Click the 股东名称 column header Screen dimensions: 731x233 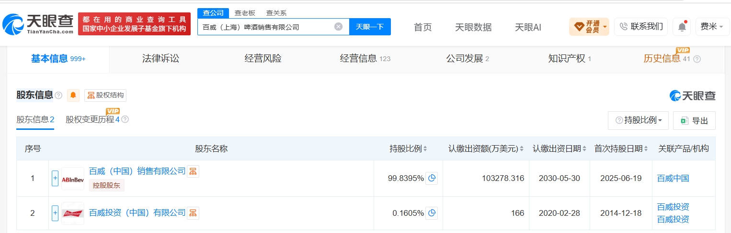click(x=211, y=148)
